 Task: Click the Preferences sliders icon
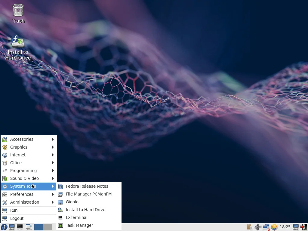pos(5,195)
